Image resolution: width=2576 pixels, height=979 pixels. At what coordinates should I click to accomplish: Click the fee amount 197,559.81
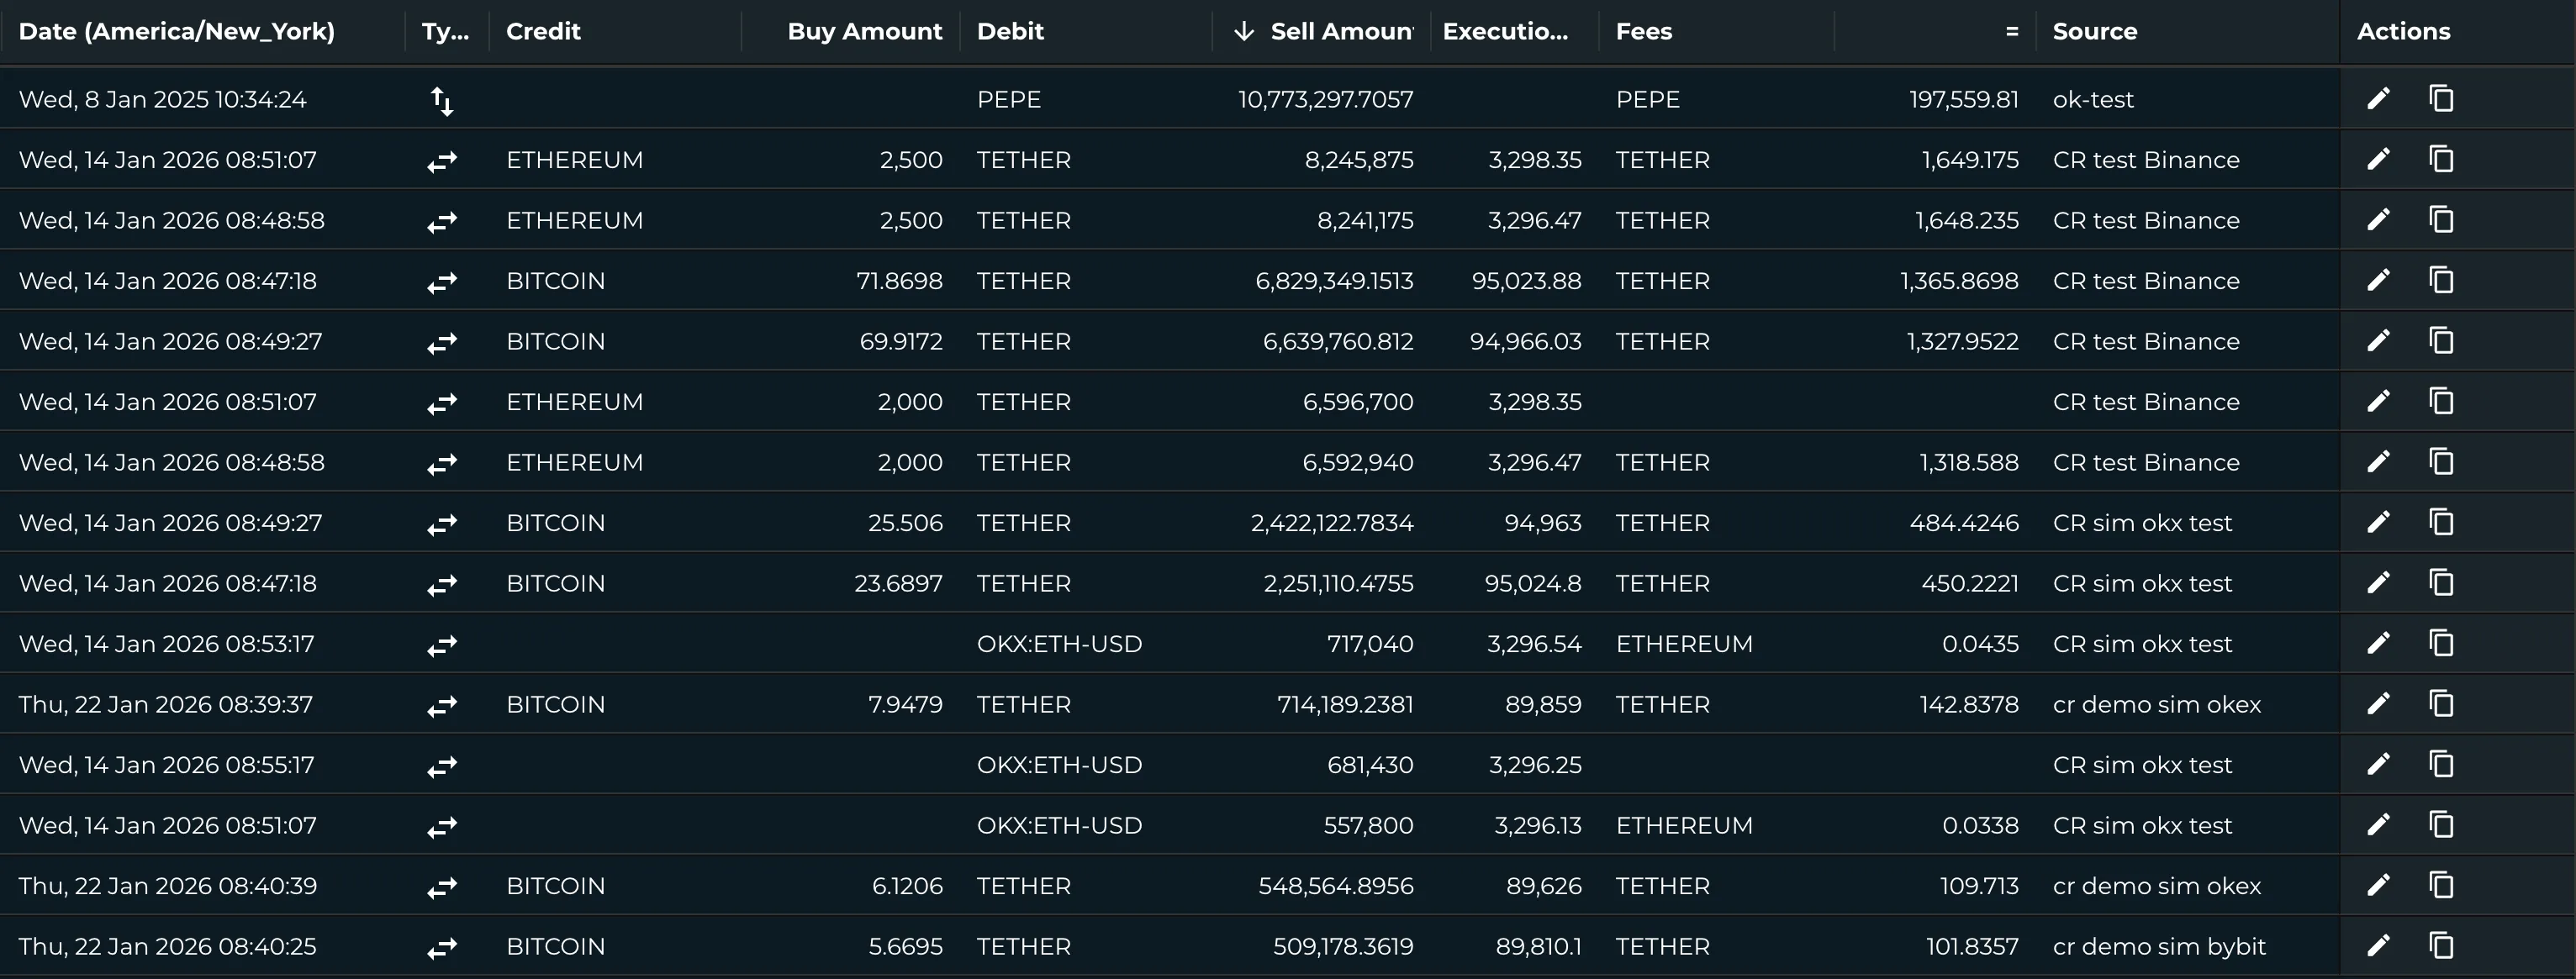click(1963, 99)
